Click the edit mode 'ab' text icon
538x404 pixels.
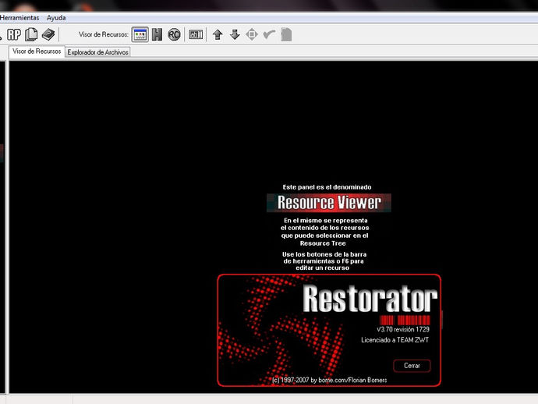tap(196, 34)
